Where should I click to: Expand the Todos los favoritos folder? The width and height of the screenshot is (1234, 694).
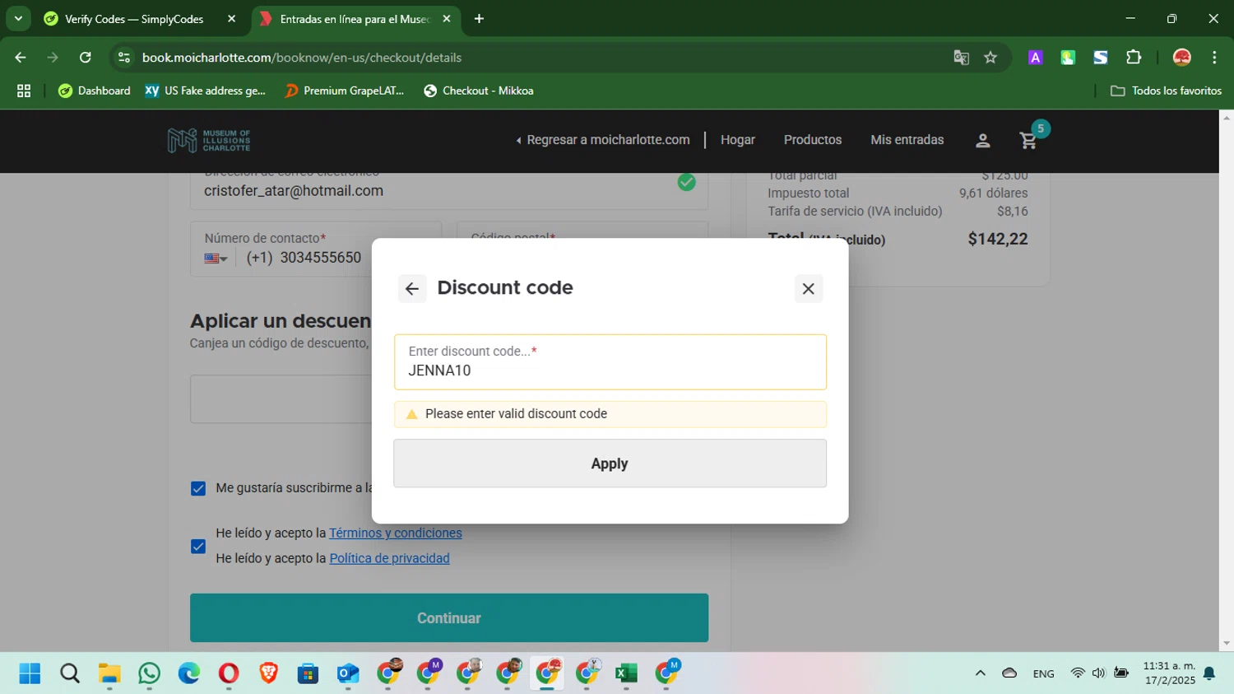point(1166,91)
